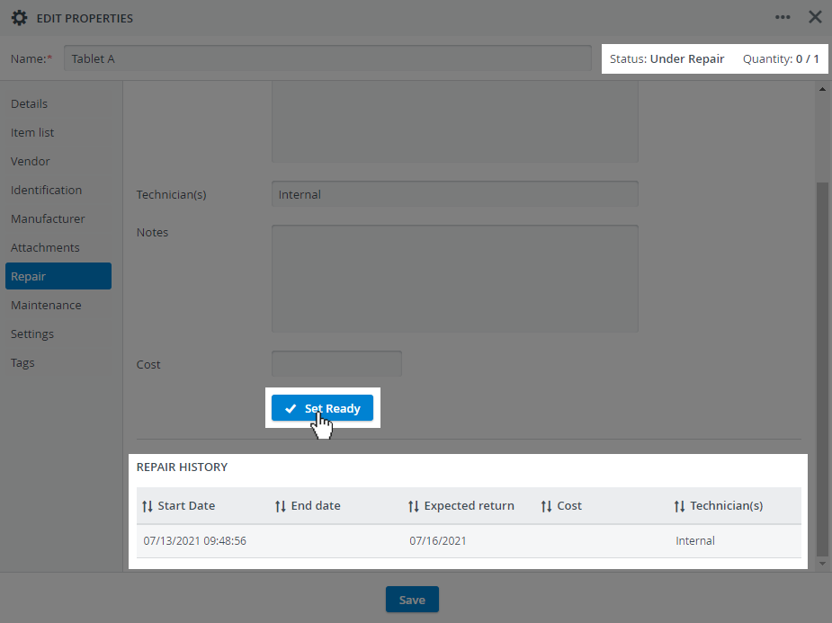Sort repair history by Expected return

[x=461, y=506]
